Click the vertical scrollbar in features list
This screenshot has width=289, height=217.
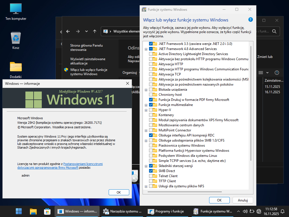click(x=251, y=113)
